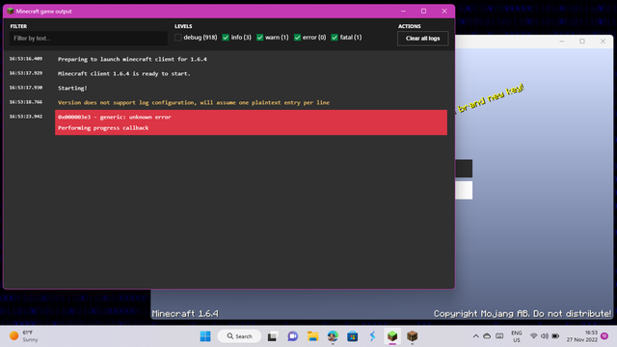
Task: Open the notification count badge
Action: (x=604, y=336)
